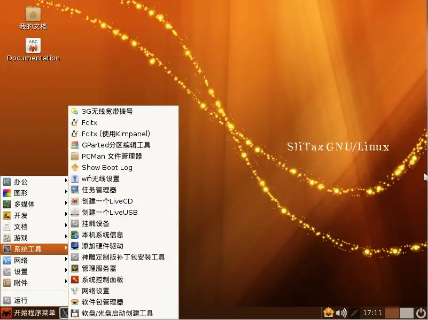Select 创建一个LiveCD menu entry
The height and width of the screenshot is (320, 428).
click(123, 201)
